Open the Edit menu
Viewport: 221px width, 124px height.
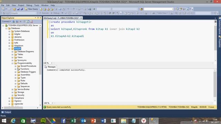coord(8,5)
